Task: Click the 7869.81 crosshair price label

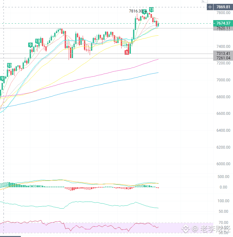Action: pyautogui.click(x=223, y=7)
